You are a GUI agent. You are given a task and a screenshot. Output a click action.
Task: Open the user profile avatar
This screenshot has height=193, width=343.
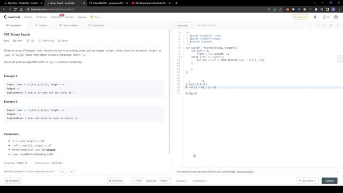(336, 17)
